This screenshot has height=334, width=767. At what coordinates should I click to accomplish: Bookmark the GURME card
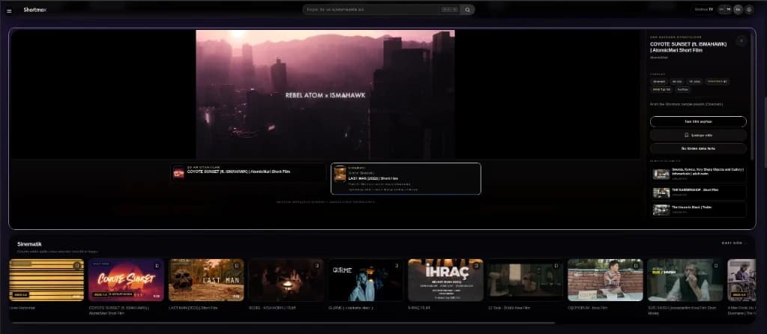[396, 266]
